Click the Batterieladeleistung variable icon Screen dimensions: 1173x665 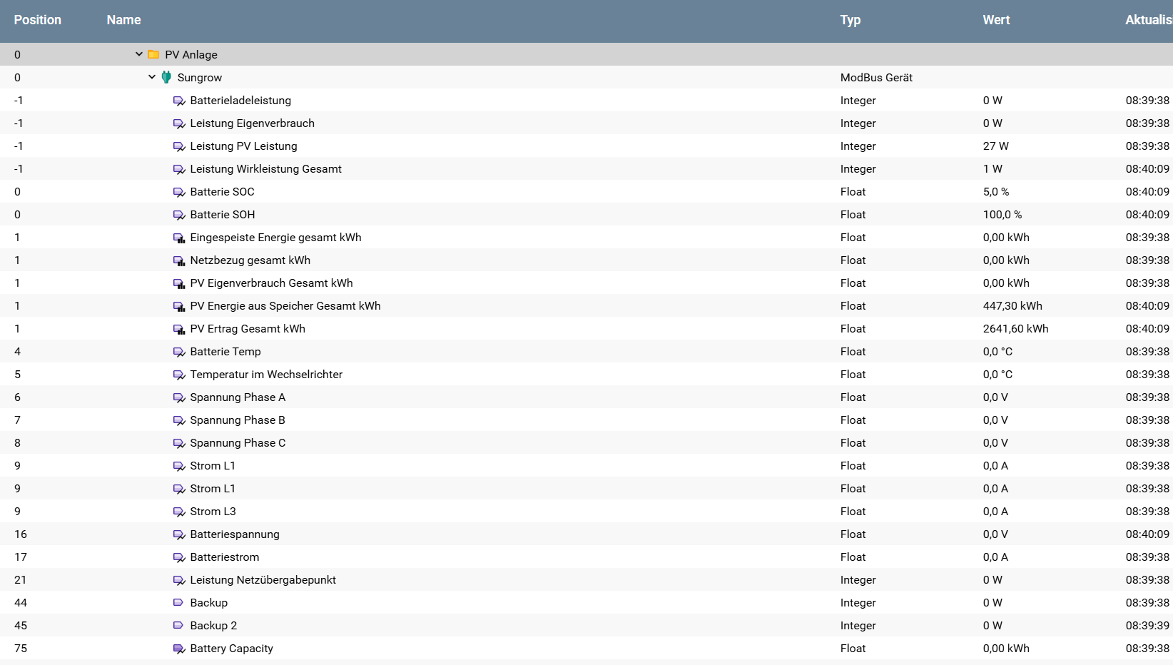point(179,101)
